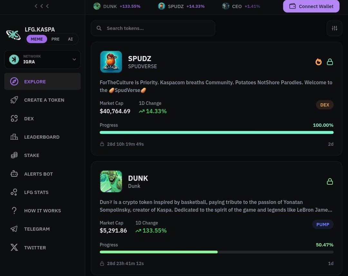
Task: Open the SPUDZ token title
Action: click(140, 59)
